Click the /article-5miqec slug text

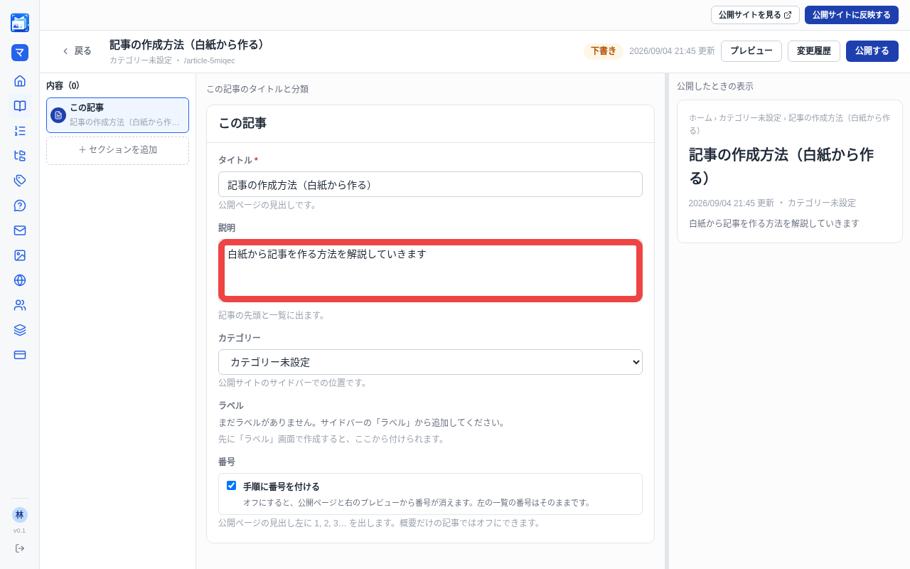[210, 60]
